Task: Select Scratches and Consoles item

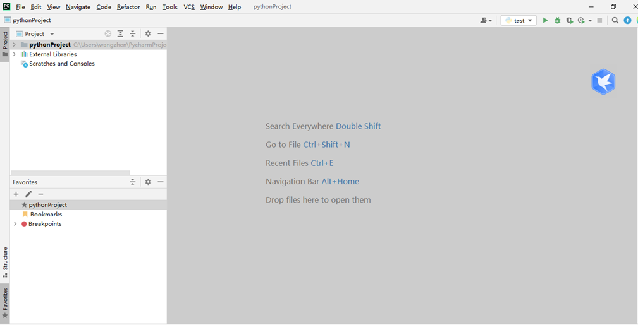Action: pos(62,64)
